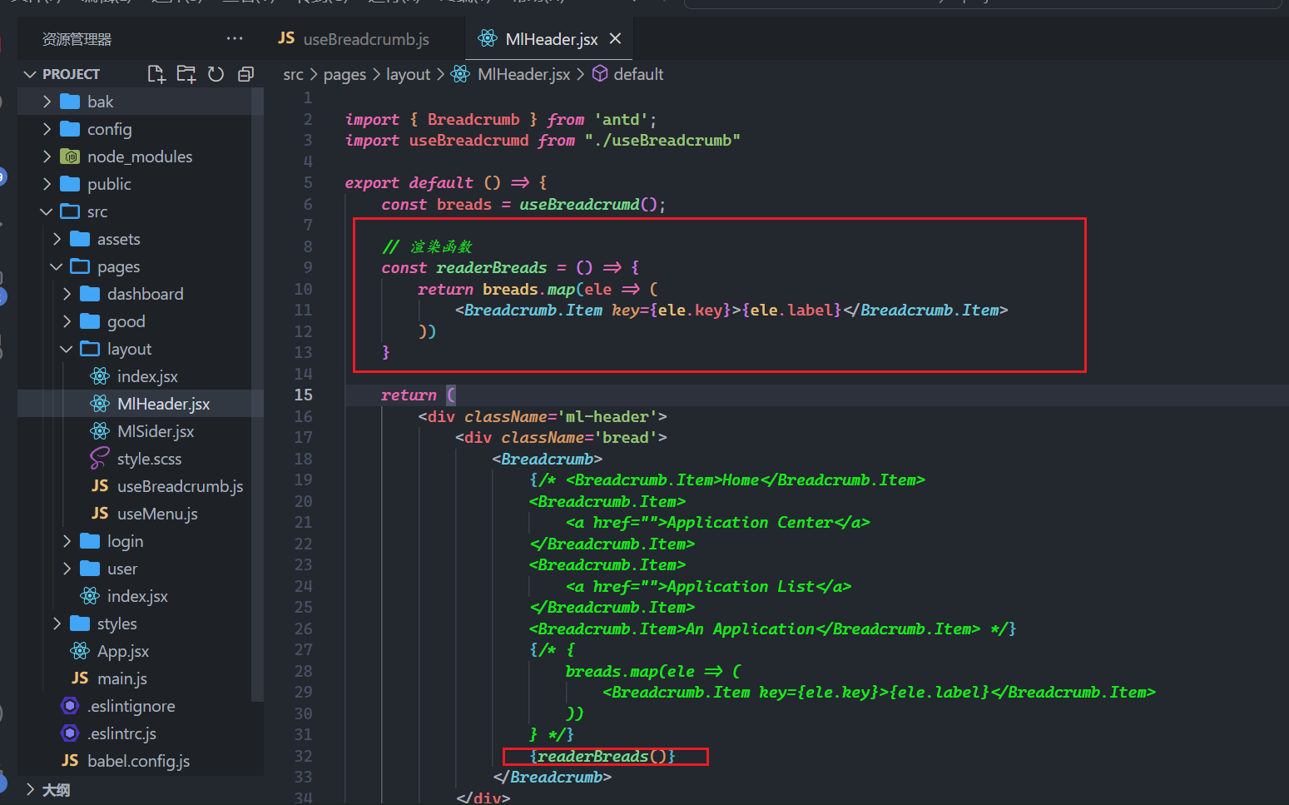The width and height of the screenshot is (1289, 805).
Task: Collapse all folders with the collapse icon
Action: coord(245,74)
